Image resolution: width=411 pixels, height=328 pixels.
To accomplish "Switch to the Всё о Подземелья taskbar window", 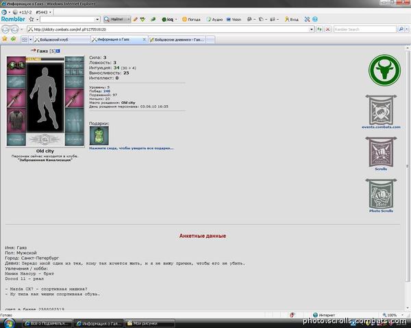I will [x=47, y=323].
